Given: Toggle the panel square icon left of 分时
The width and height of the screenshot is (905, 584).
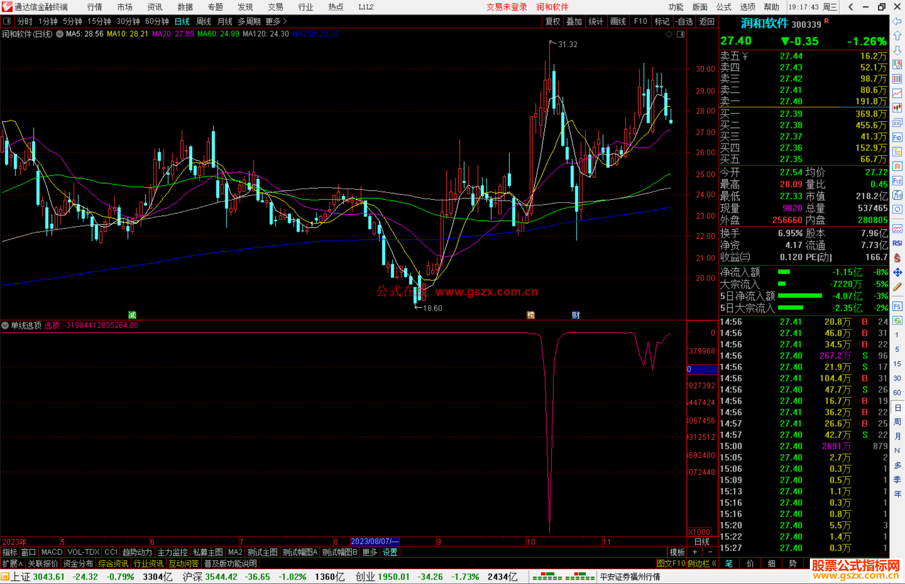Looking at the screenshot, I should pos(7,21).
